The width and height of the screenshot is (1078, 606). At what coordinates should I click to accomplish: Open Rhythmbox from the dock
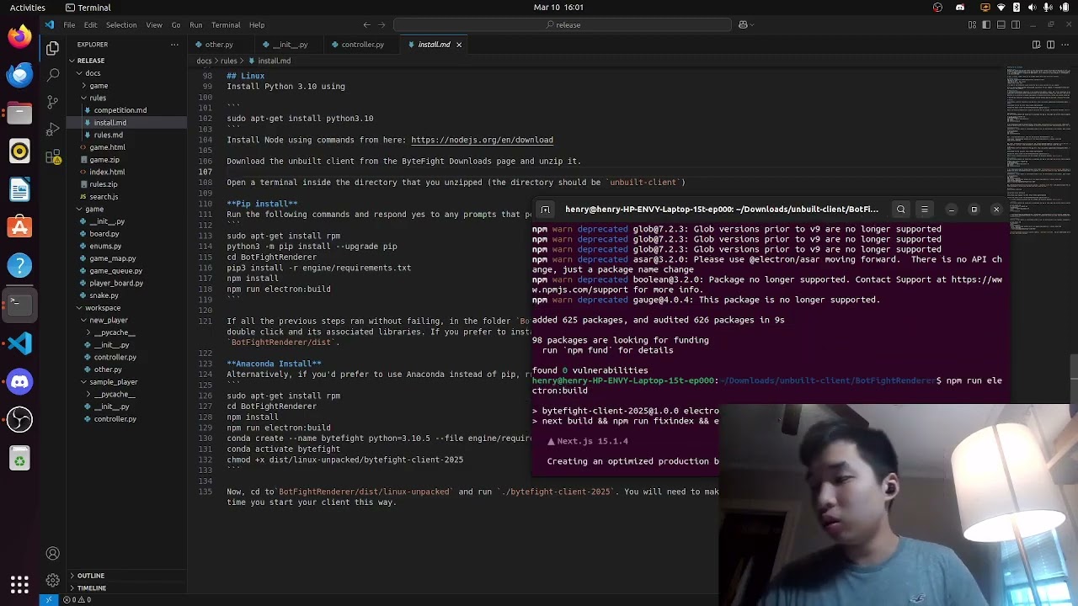tap(19, 151)
